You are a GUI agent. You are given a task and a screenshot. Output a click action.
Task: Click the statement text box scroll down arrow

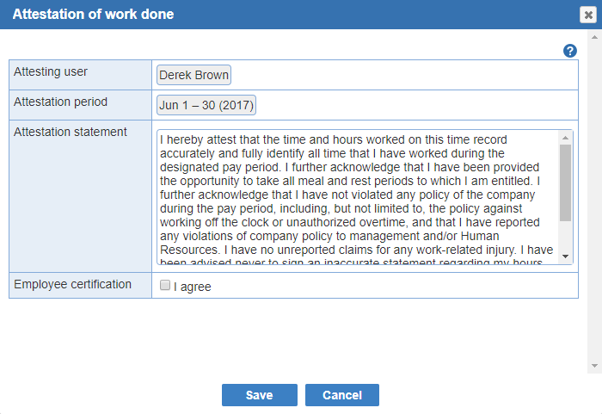click(x=566, y=256)
